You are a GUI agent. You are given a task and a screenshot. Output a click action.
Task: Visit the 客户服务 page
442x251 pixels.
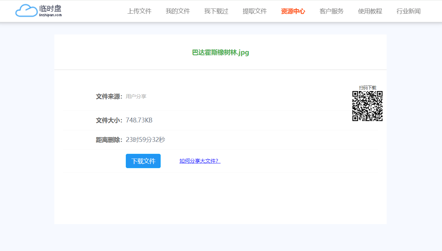[332, 11]
